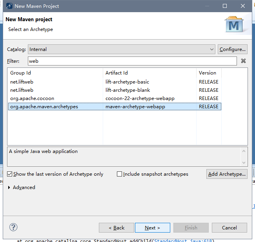Select the maven-archetype-webapp row
Viewport: 255px width, 242px height.
point(115,107)
